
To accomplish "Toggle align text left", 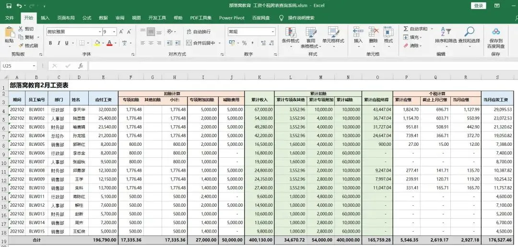I will click(143, 43).
